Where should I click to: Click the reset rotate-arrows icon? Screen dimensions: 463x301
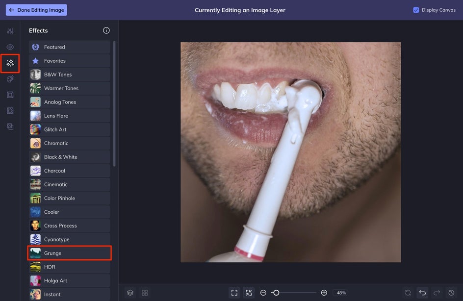click(408, 293)
